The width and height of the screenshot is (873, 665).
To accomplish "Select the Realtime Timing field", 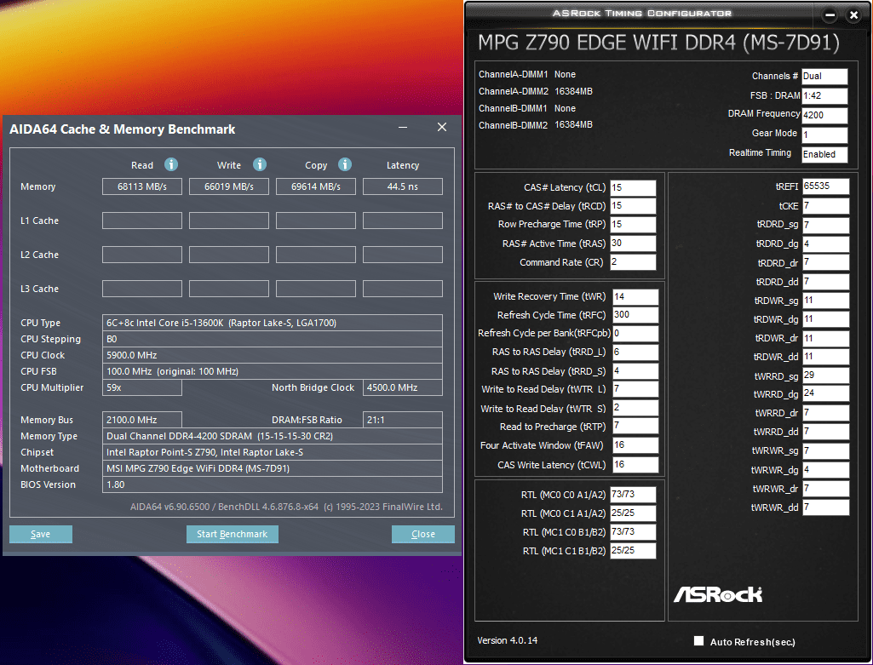I will point(824,154).
